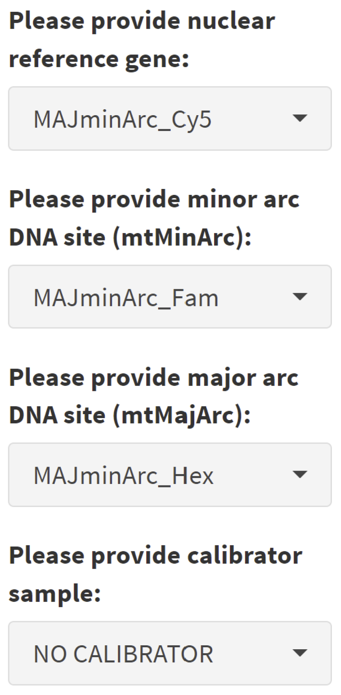The width and height of the screenshot is (341, 695).
Task: Click the word "mtMinArc" in the label
Action: click(x=178, y=238)
